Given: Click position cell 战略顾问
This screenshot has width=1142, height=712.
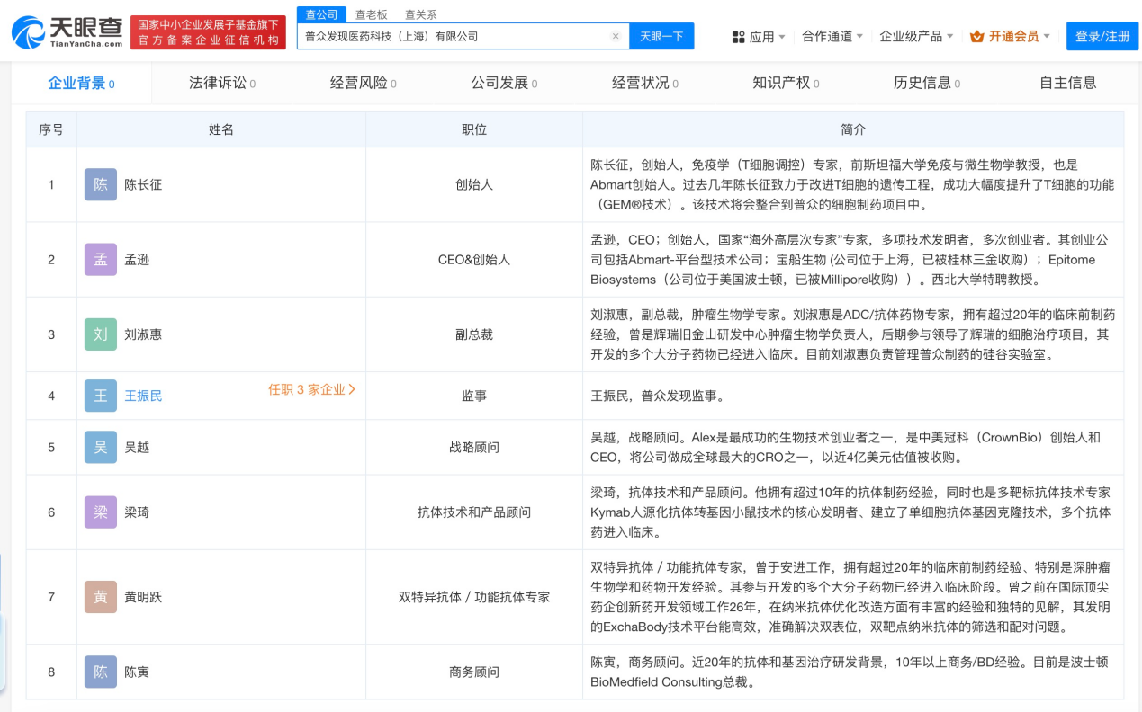Looking at the screenshot, I should tap(474, 447).
